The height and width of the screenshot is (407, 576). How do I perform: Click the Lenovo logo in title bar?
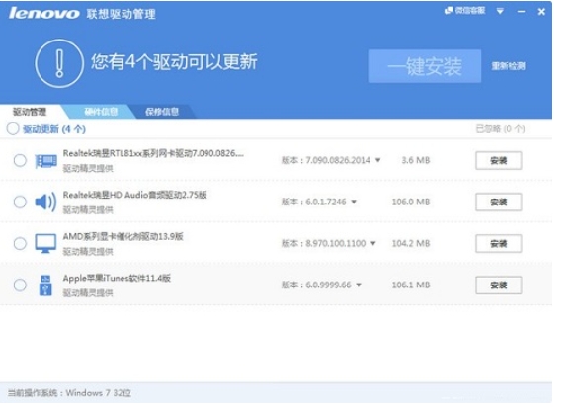[43, 13]
